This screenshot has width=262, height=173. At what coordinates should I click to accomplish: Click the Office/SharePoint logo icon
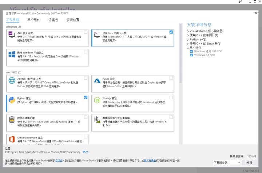pyautogui.click(x=12, y=139)
